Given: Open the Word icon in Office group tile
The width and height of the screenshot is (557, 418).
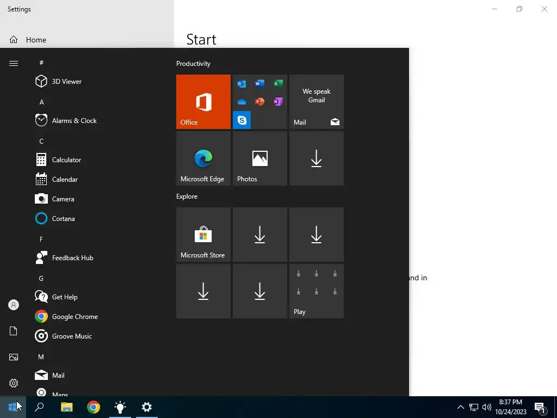Looking at the screenshot, I should pyautogui.click(x=259, y=83).
